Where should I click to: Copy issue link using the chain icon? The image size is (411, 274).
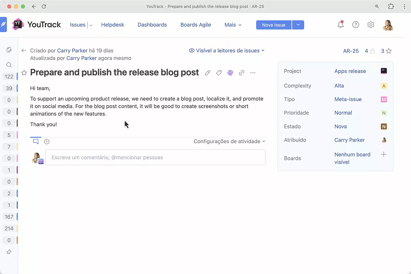(241, 73)
